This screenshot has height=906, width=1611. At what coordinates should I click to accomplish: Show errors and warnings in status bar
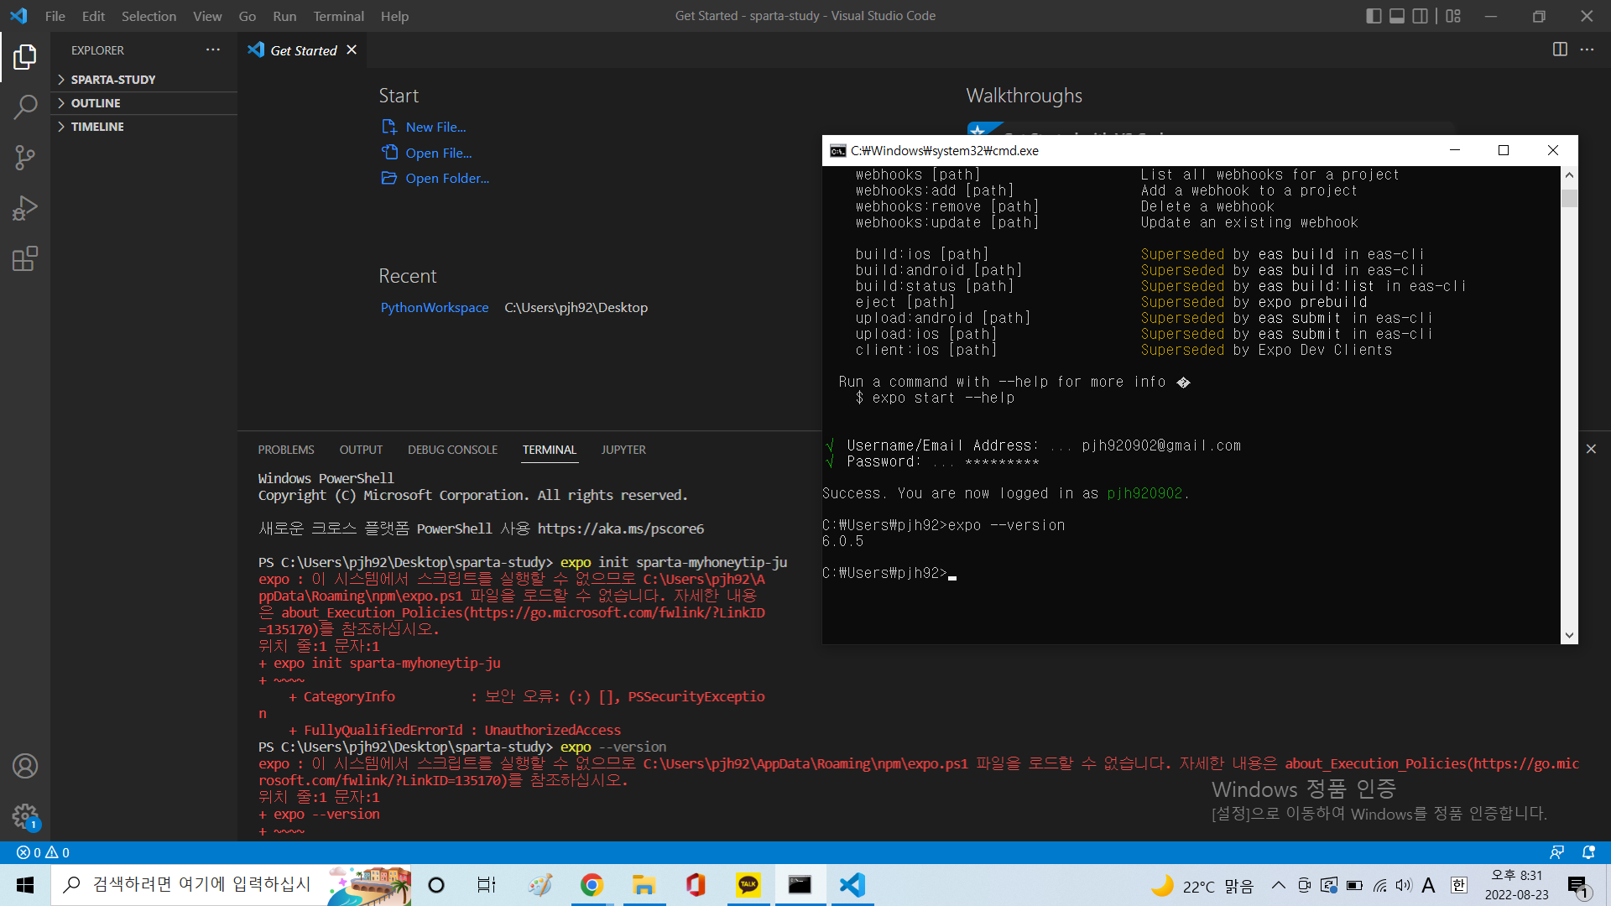coord(44,852)
